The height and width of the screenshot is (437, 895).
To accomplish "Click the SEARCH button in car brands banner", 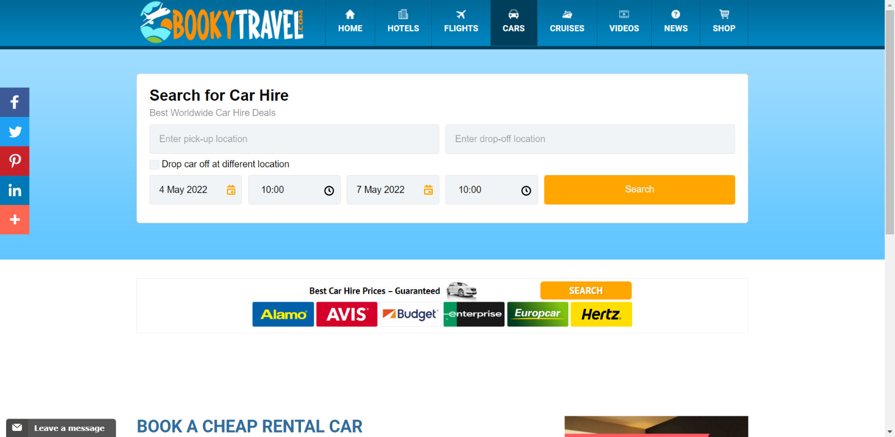I will pyautogui.click(x=586, y=290).
